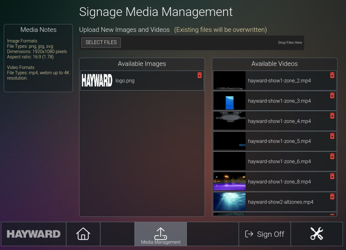Viewport: 346px width, 250px height.
Task: Select the zone_5 video thumbnail
Action: click(229, 141)
